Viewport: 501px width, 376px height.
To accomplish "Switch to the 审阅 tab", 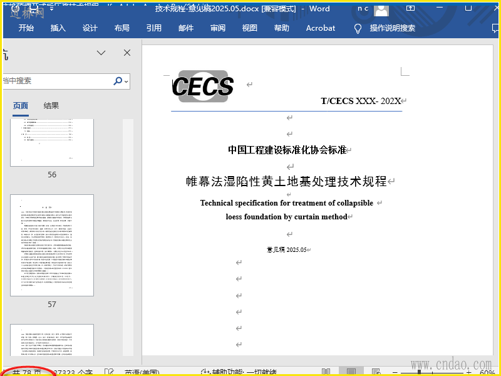I will click(218, 28).
